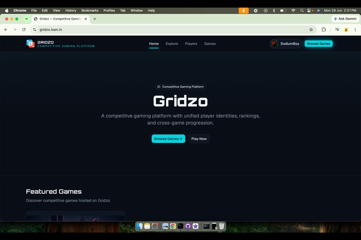Click the battery icon in the menu bar
361x240 pixels.
283,11
